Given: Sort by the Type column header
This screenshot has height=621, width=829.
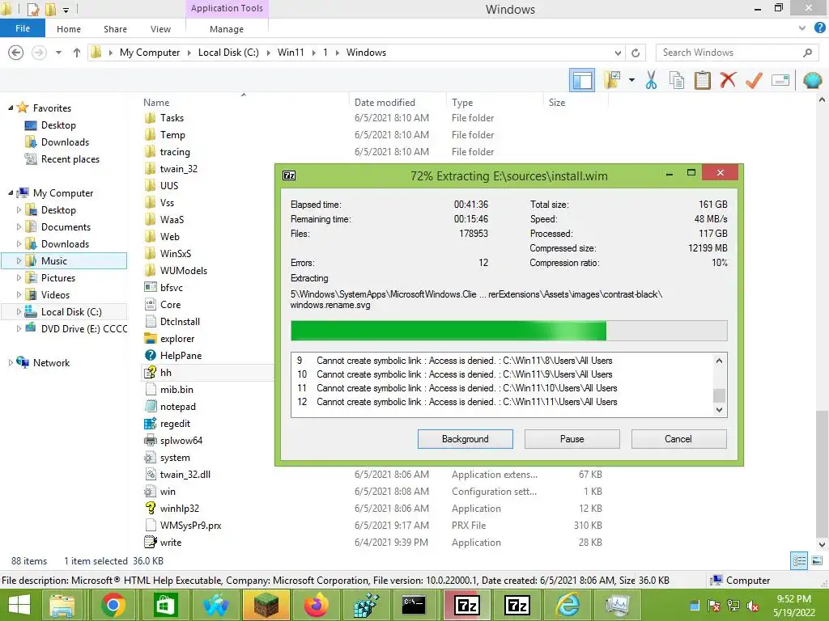Looking at the screenshot, I should point(462,103).
